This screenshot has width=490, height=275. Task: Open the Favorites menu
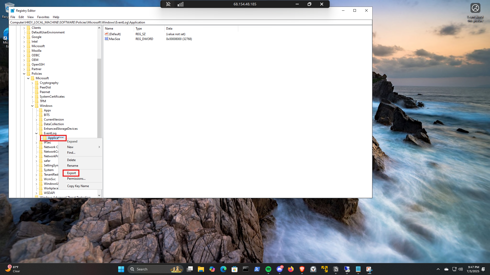tap(43, 17)
